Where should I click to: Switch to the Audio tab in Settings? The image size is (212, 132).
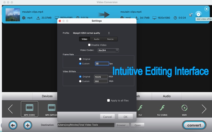[97, 39]
